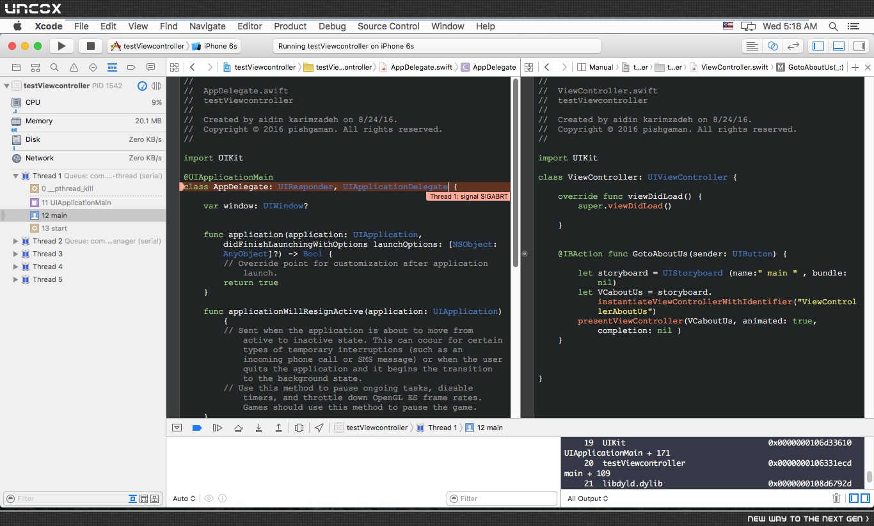Select stack frame 0 __pthread_kill

point(83,189)
